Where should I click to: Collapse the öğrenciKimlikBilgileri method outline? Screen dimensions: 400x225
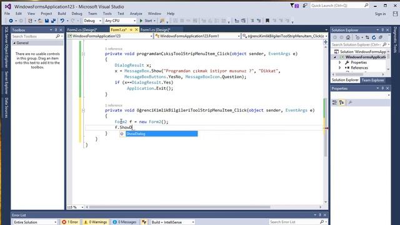(83, 111)
